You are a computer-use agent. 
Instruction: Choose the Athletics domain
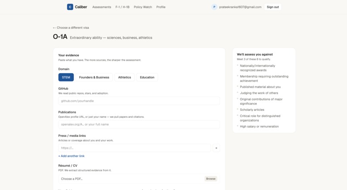click(124, 77)
